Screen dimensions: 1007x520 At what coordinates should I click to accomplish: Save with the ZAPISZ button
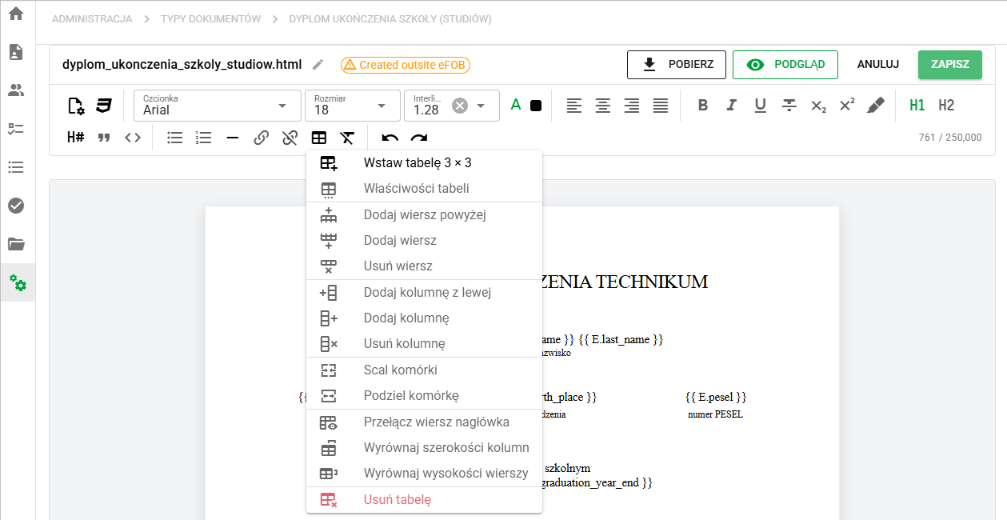point(950,65)
